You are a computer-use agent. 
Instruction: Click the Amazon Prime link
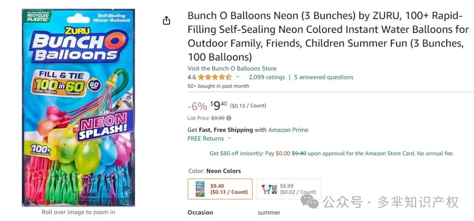(x=288, y=130)
